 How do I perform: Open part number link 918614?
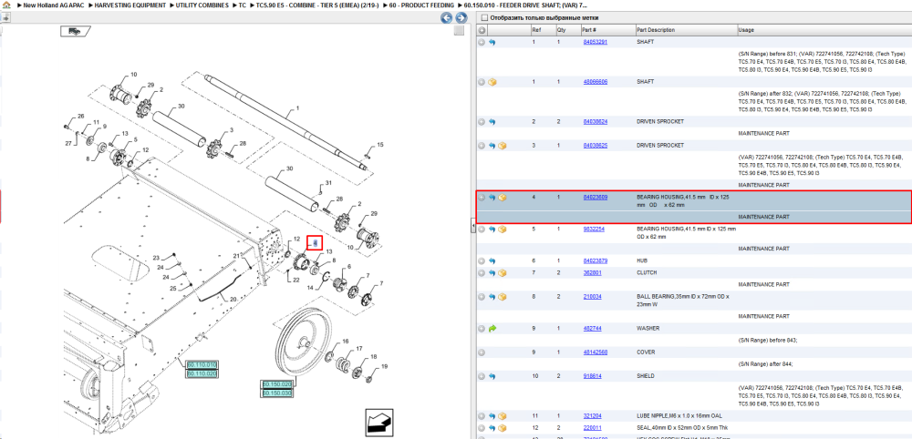point(592,376)
